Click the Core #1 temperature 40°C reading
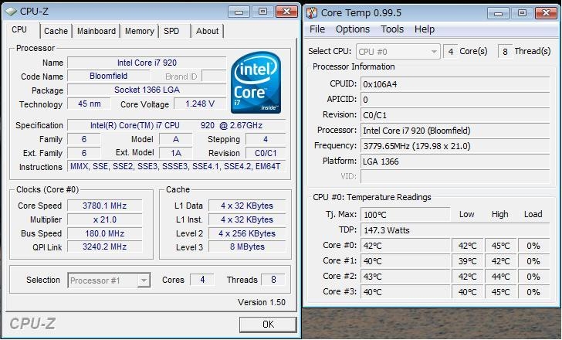 click(x=405, y=261)
